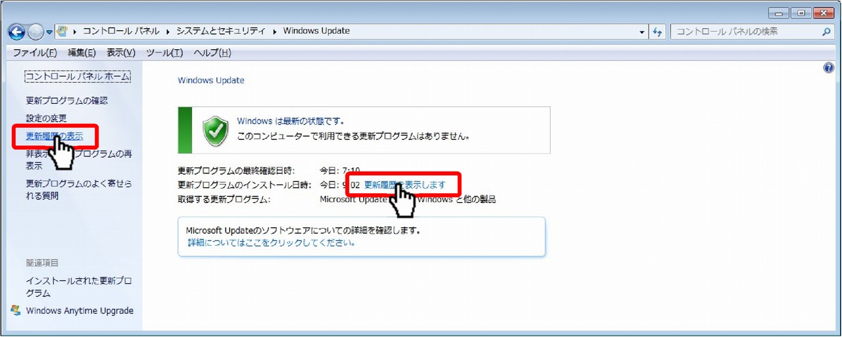Refresh the page with refresh icon
Screen dimensions: 842x337
[x=658, y=32]
